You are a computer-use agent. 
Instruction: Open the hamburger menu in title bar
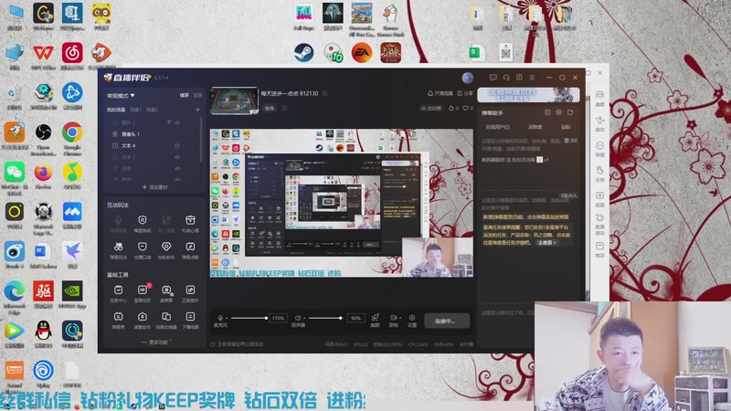[532, 78]
